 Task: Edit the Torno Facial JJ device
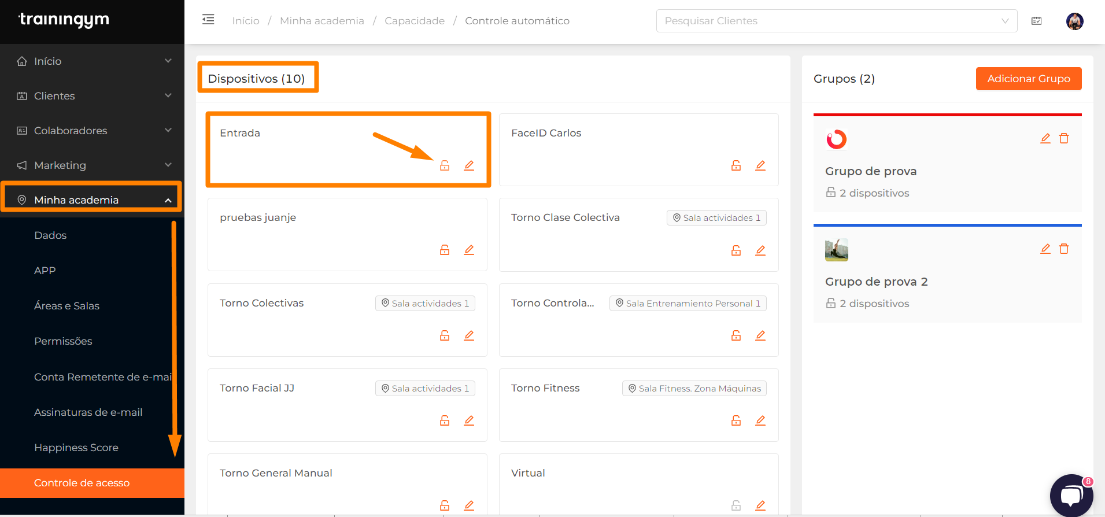pyautogui.click(x=469, y=420)
